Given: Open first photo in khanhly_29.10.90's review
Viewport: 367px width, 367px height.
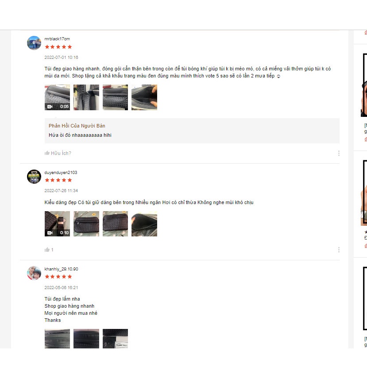Looking at the screenshot, I should (58, 339).
